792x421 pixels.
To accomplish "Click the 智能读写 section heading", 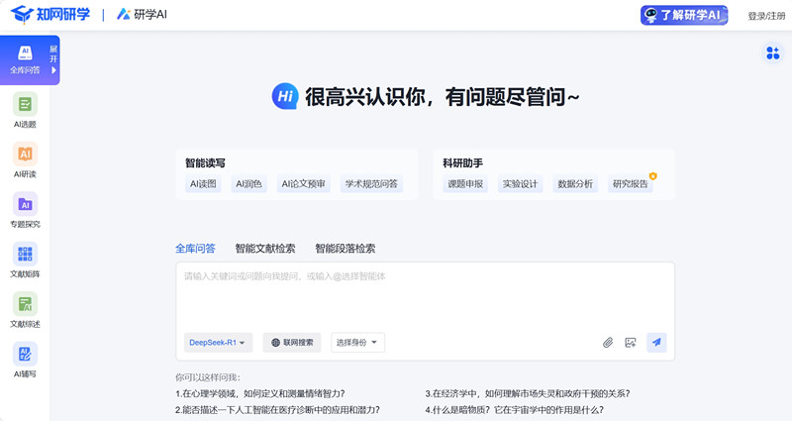I will click(x=205, y=162).
